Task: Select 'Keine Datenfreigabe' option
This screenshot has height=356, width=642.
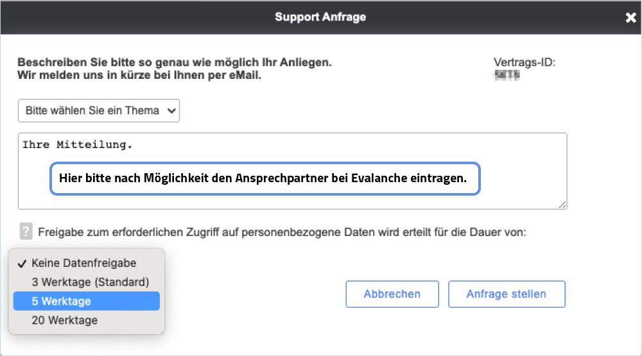Action: [x=87, y=263]
